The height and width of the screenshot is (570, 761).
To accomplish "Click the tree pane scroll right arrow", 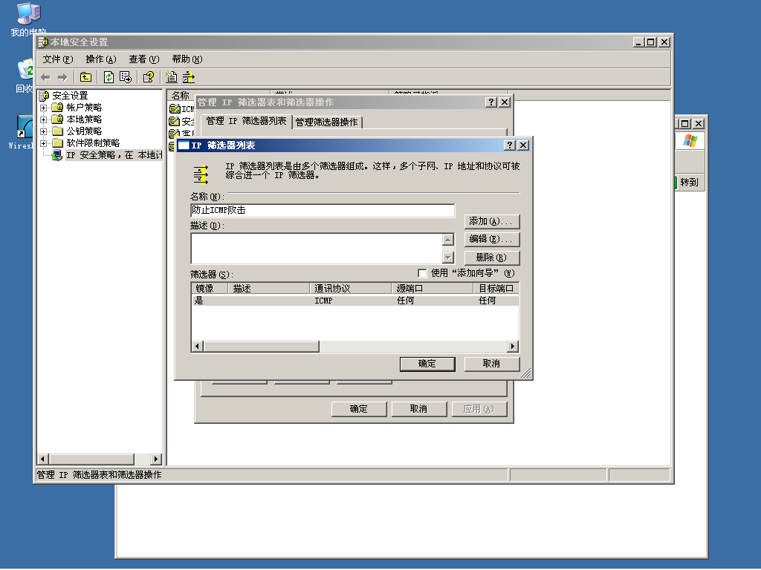I will tap(156, 459).
